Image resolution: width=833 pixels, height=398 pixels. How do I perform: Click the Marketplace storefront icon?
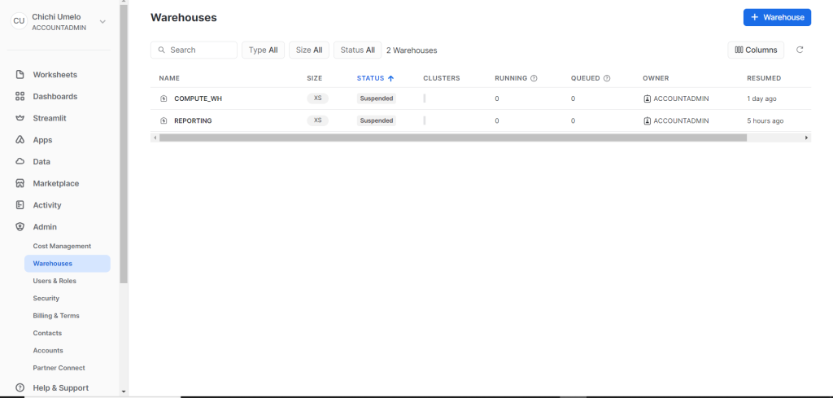coord(20,184)
